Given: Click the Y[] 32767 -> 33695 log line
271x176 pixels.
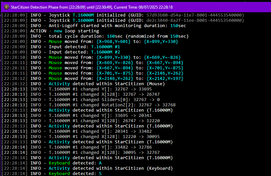Looking at the screenshot, I should (x=77, y=89).
